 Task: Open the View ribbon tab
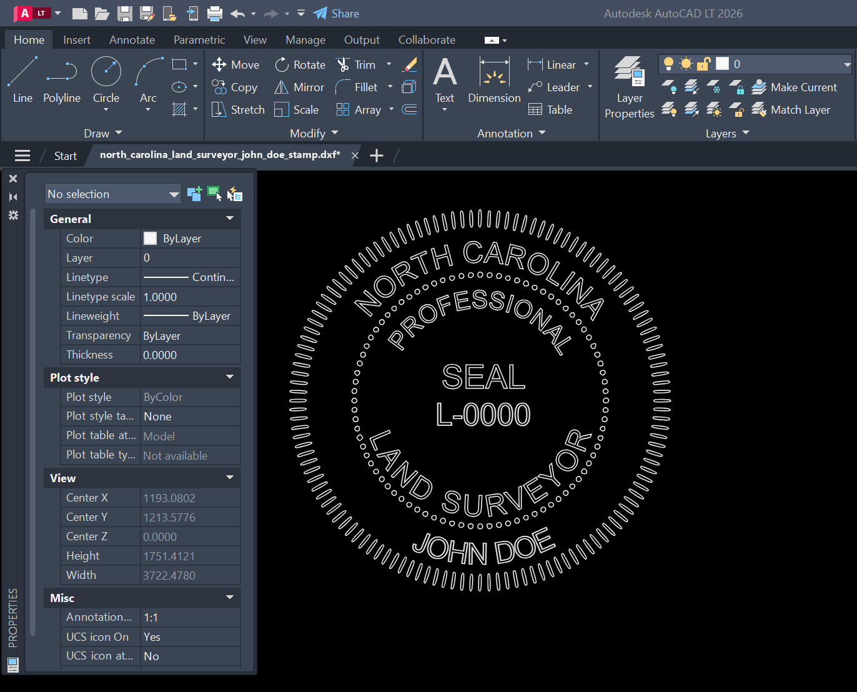coord(255,39)
